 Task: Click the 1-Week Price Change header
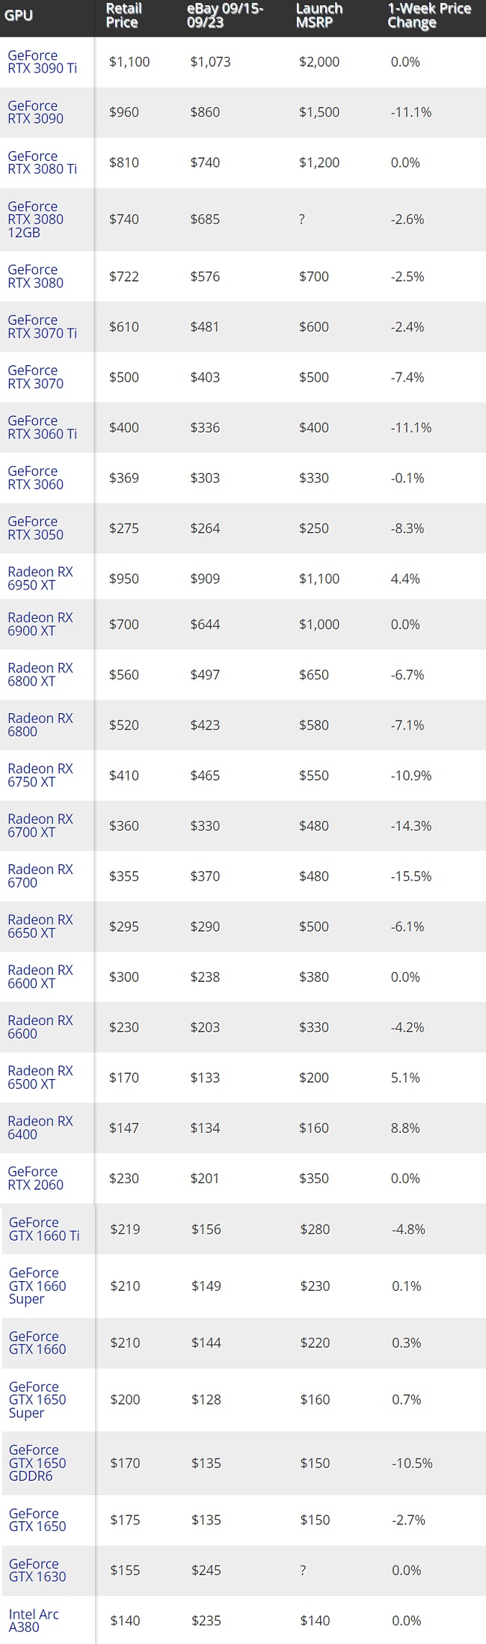click(x=429, y=16)
